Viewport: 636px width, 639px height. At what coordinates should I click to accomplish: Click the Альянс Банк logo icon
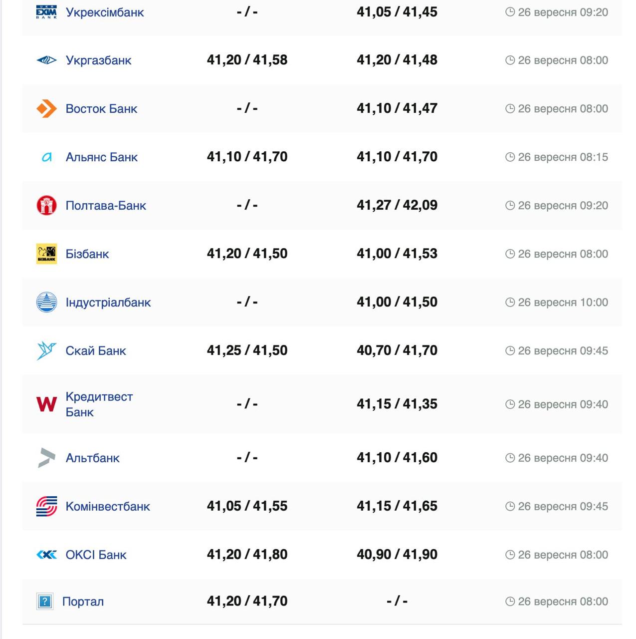(46, 157)
